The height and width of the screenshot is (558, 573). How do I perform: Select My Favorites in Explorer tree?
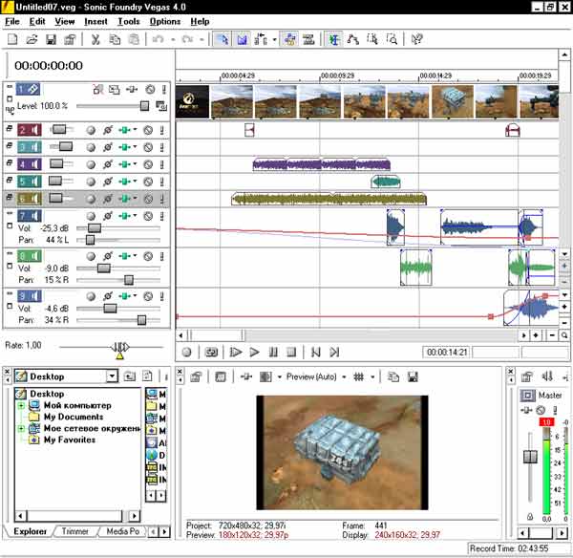tap(70, 440)
